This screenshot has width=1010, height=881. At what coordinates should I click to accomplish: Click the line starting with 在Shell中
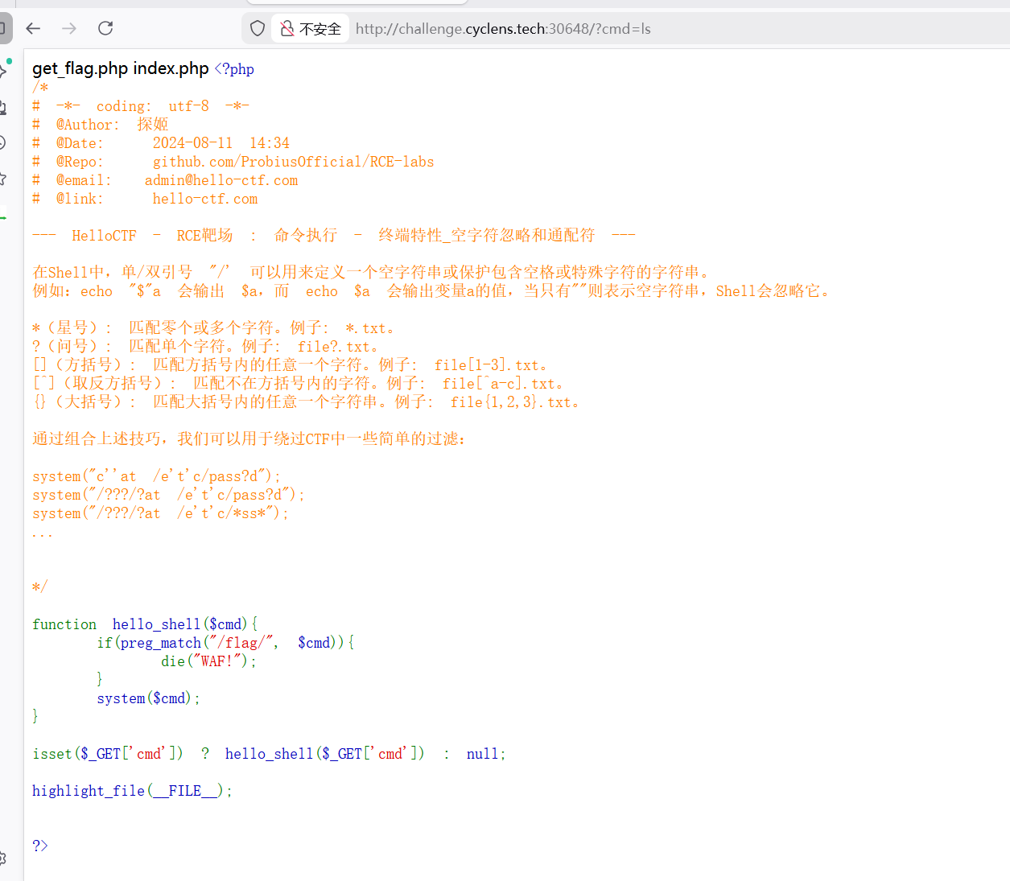[371, 273]
